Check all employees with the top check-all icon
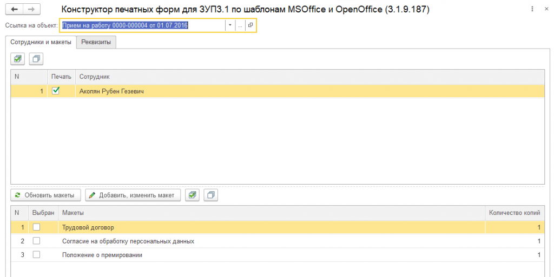The width and height of the screenshot is (554, 277). 18,58
